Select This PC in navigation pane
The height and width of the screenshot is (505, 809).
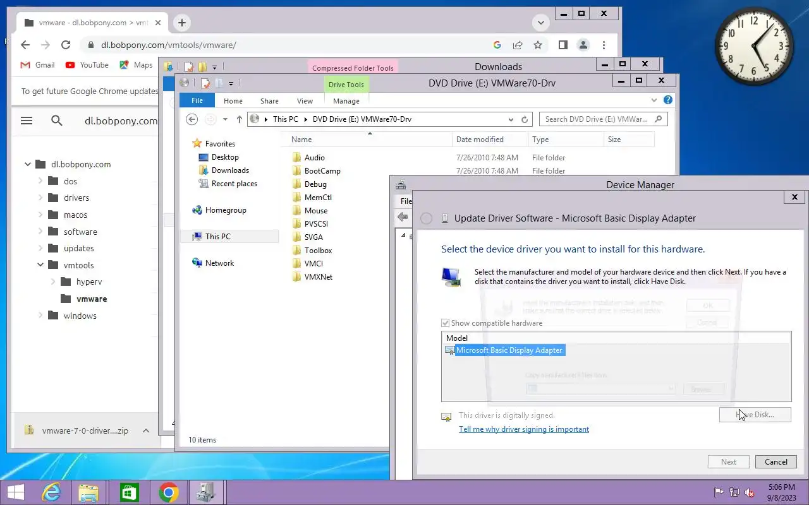pyautogui.click(x=217, y=237)
